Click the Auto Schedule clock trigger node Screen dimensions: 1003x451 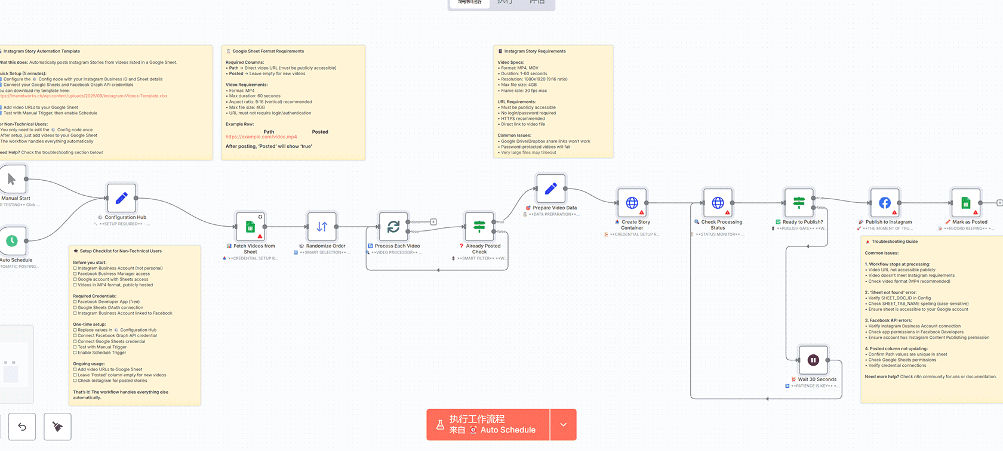tap(12, 241)
